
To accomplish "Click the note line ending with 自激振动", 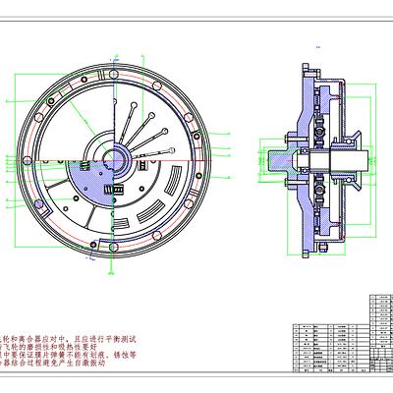I will tap(52, 364).
